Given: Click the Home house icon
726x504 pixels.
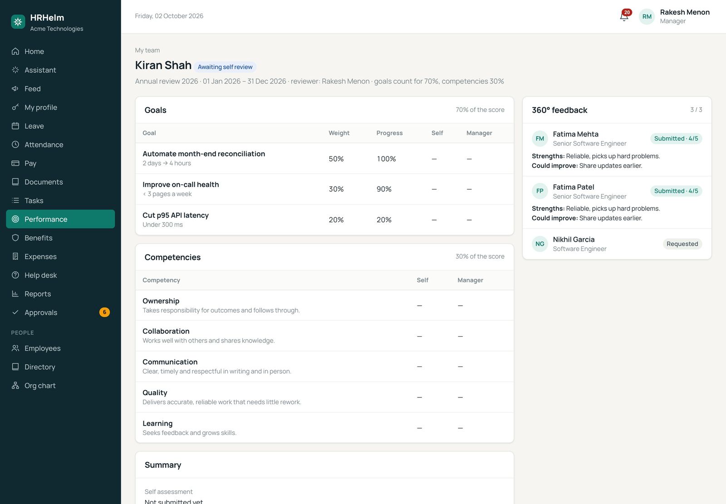Looking at the screenshot, I should [15, 51].
